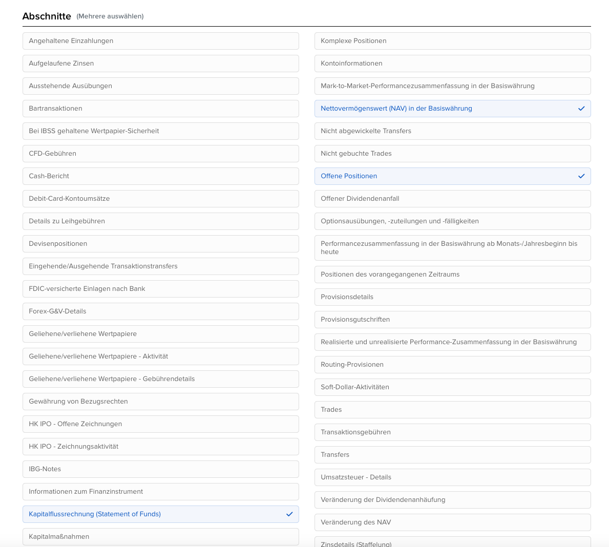Select Aufgelaufene Zinsen option
Image resolution: width=609 pixels, height=547 pixels.
pos(161,64)
